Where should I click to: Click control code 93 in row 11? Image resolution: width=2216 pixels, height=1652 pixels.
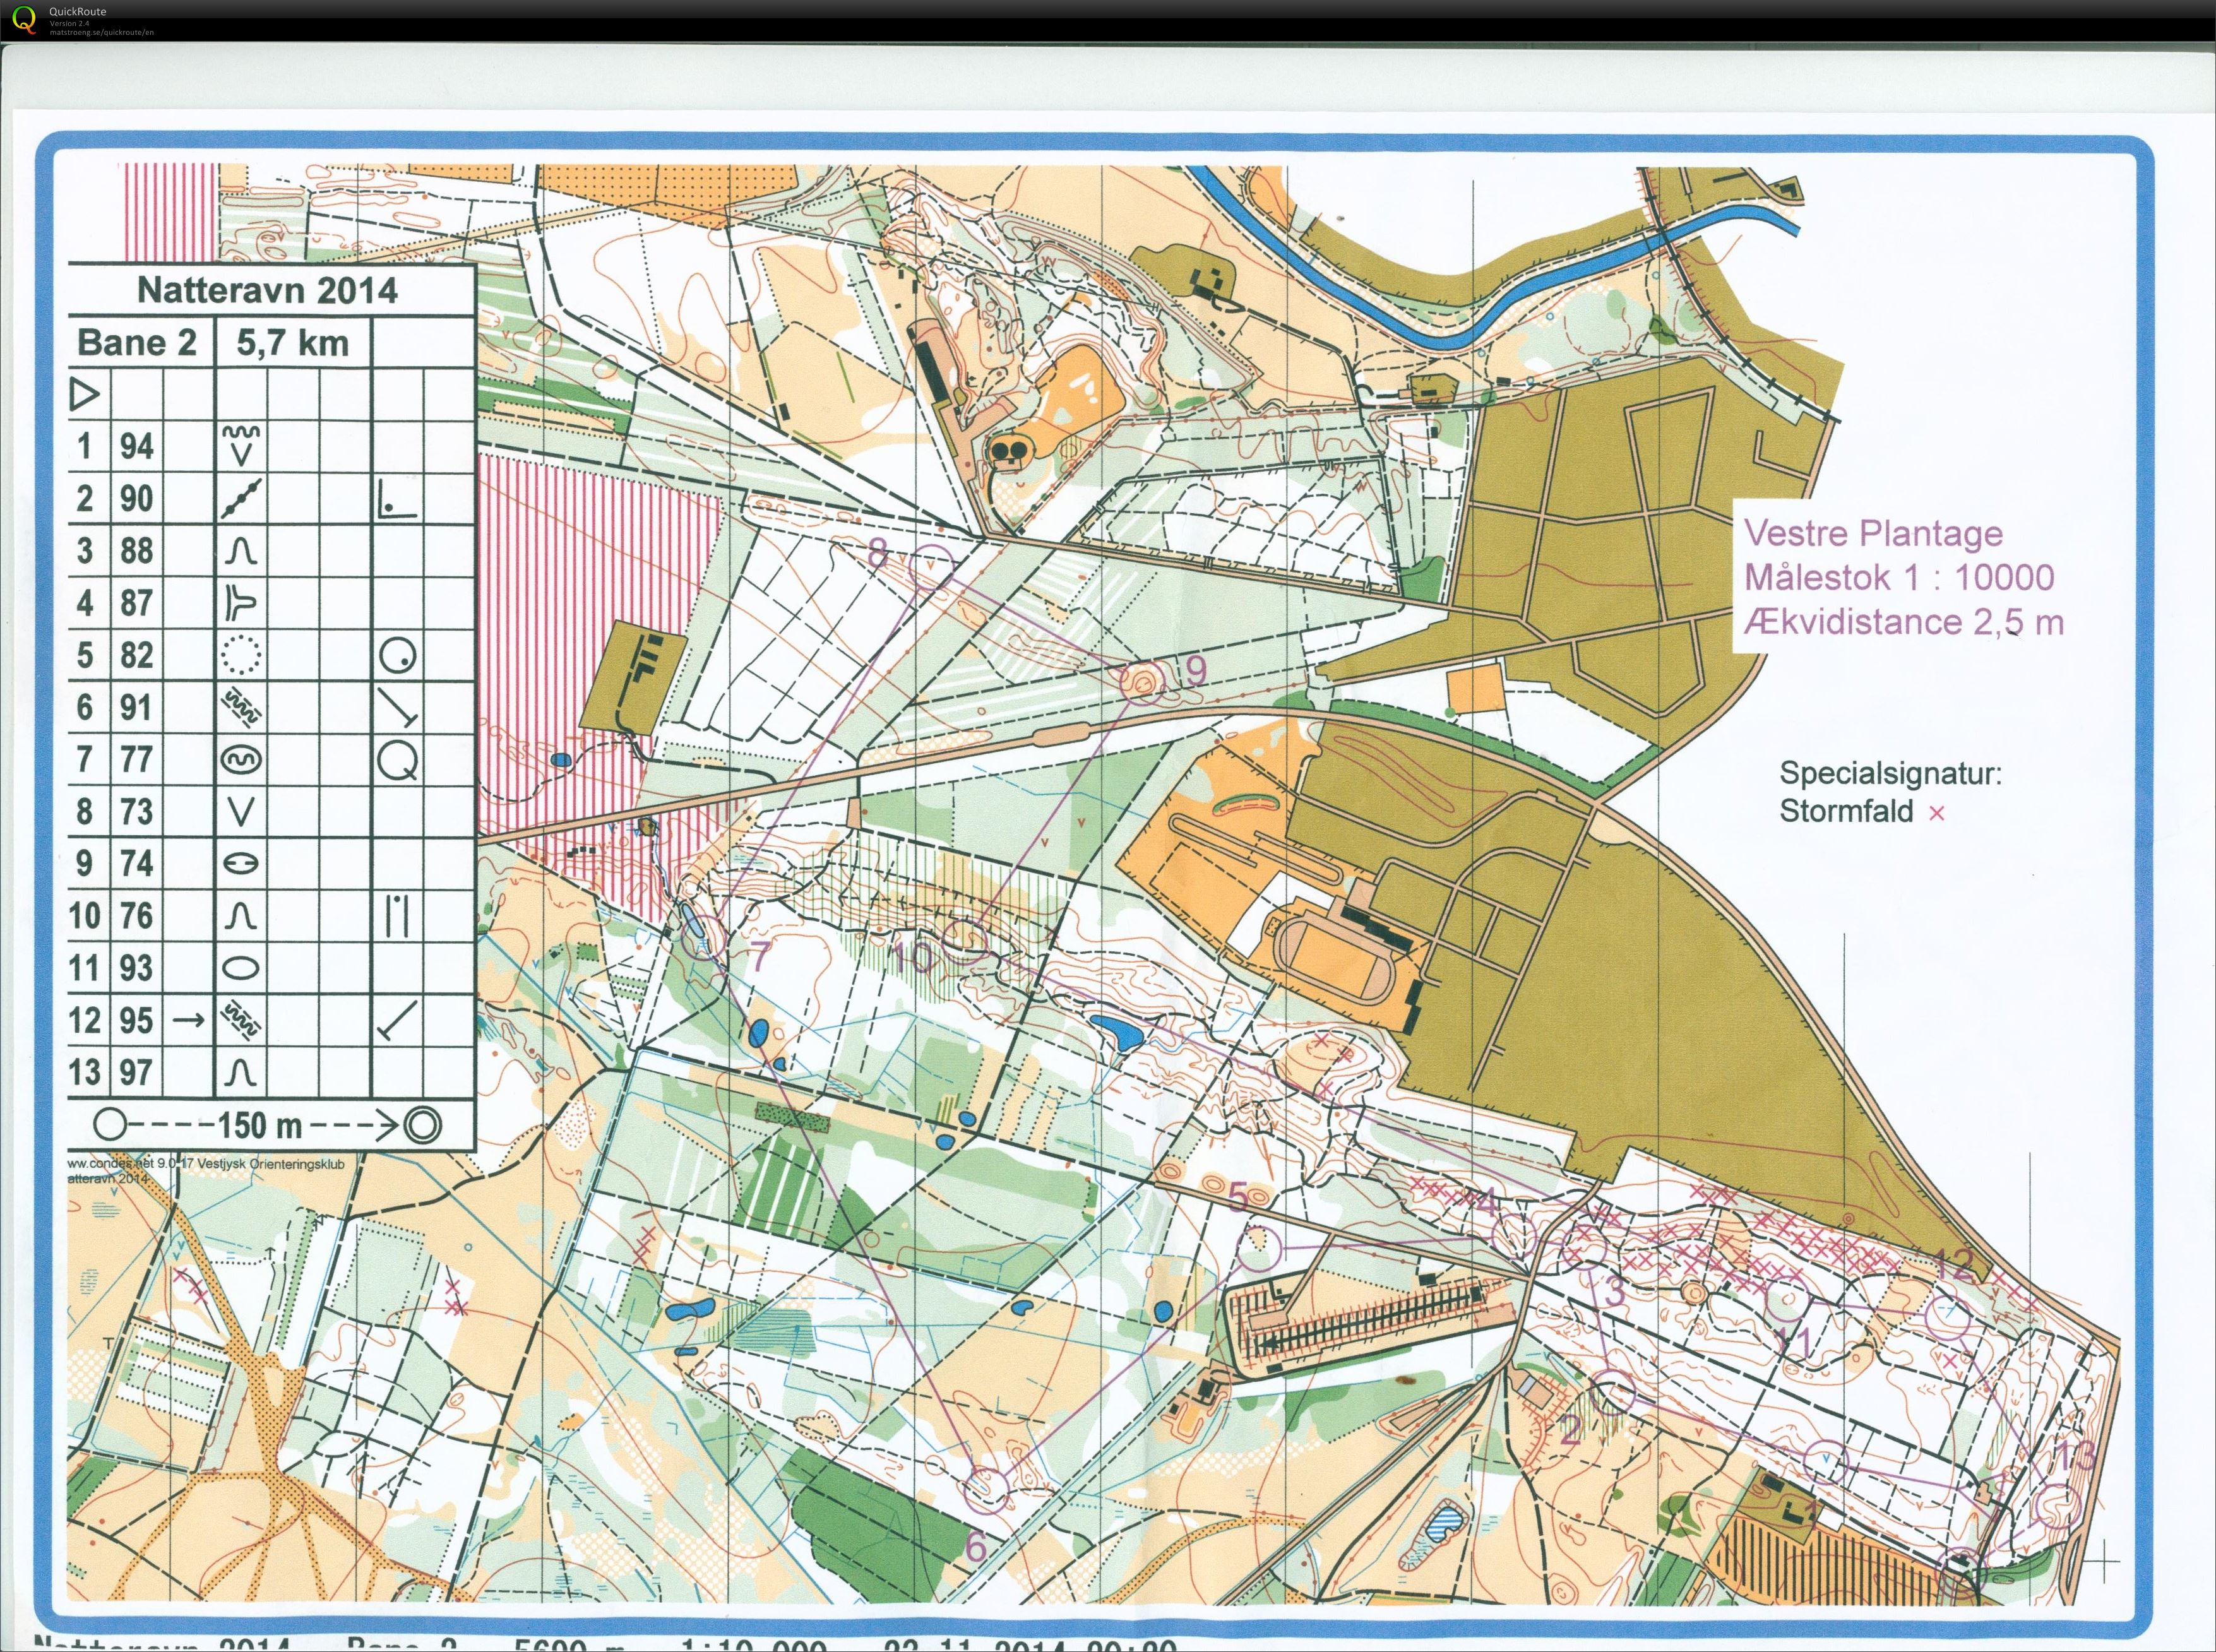[137, 967]
